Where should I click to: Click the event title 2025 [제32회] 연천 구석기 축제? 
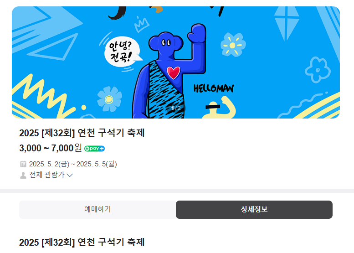pyautogui.click(x=82, y=133)
